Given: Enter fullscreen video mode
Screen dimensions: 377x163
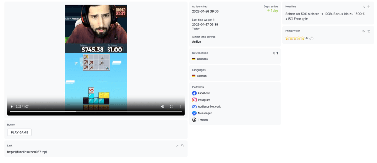Looking at the screenshot, I should pyautogui.click(x=171, y=106).
